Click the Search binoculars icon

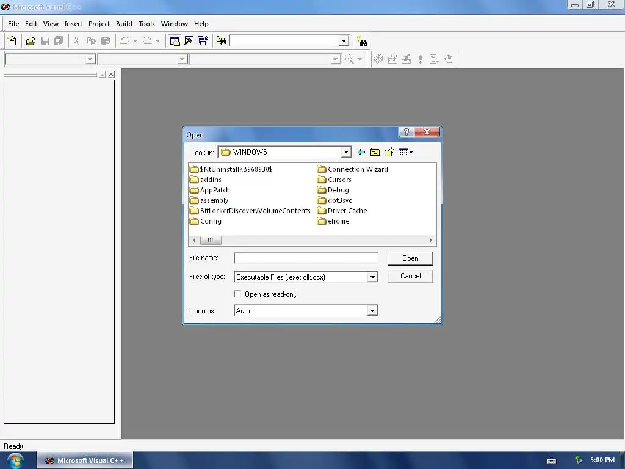click(362, 41)
